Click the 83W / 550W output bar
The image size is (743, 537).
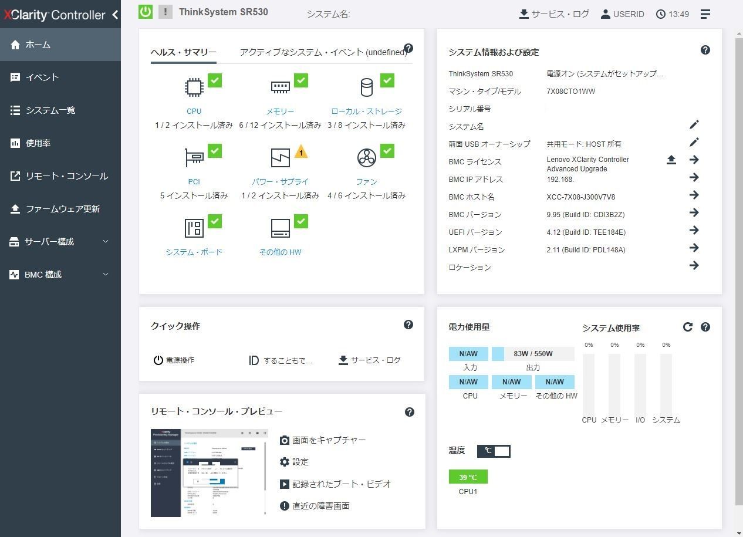pos(533,354)
